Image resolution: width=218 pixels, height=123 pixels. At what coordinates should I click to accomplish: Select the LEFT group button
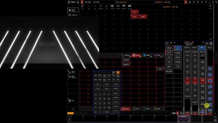(135, 17)
